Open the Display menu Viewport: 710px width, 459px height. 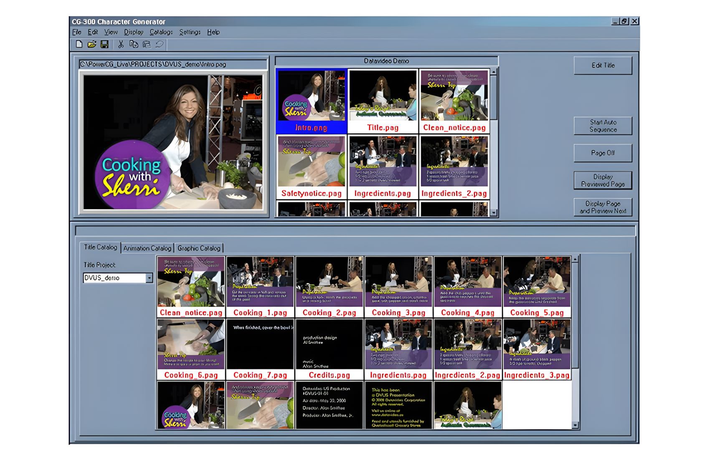point(134,32)
